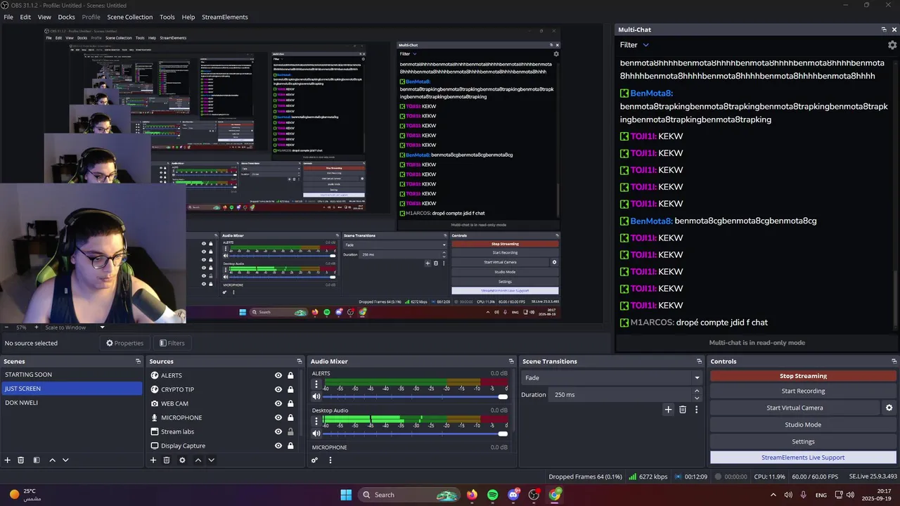Hide the Display Capture source
900x506 pixels.
pos(278,446)
